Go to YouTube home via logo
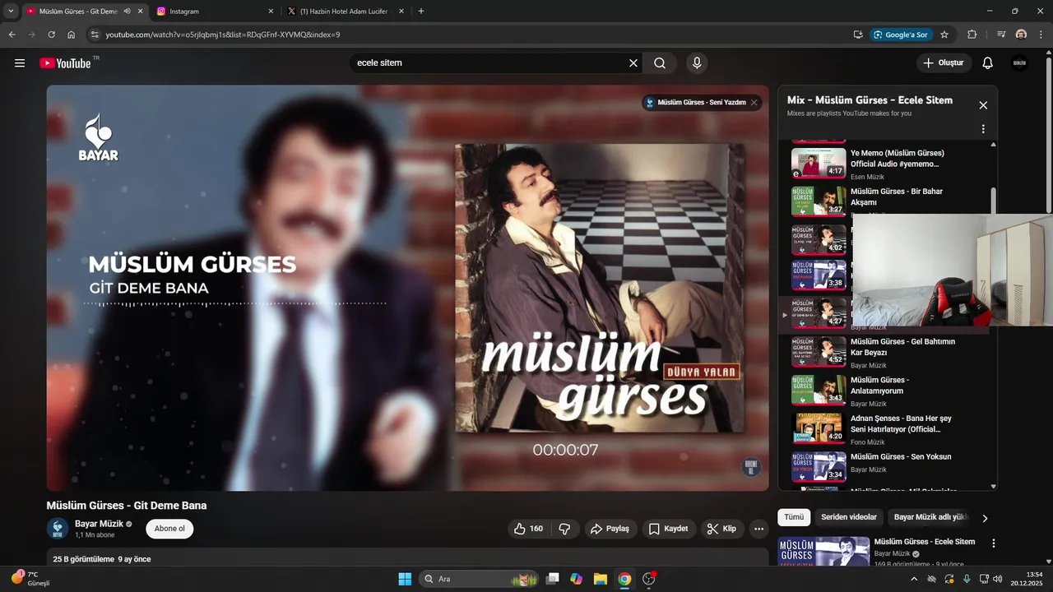 65,63
